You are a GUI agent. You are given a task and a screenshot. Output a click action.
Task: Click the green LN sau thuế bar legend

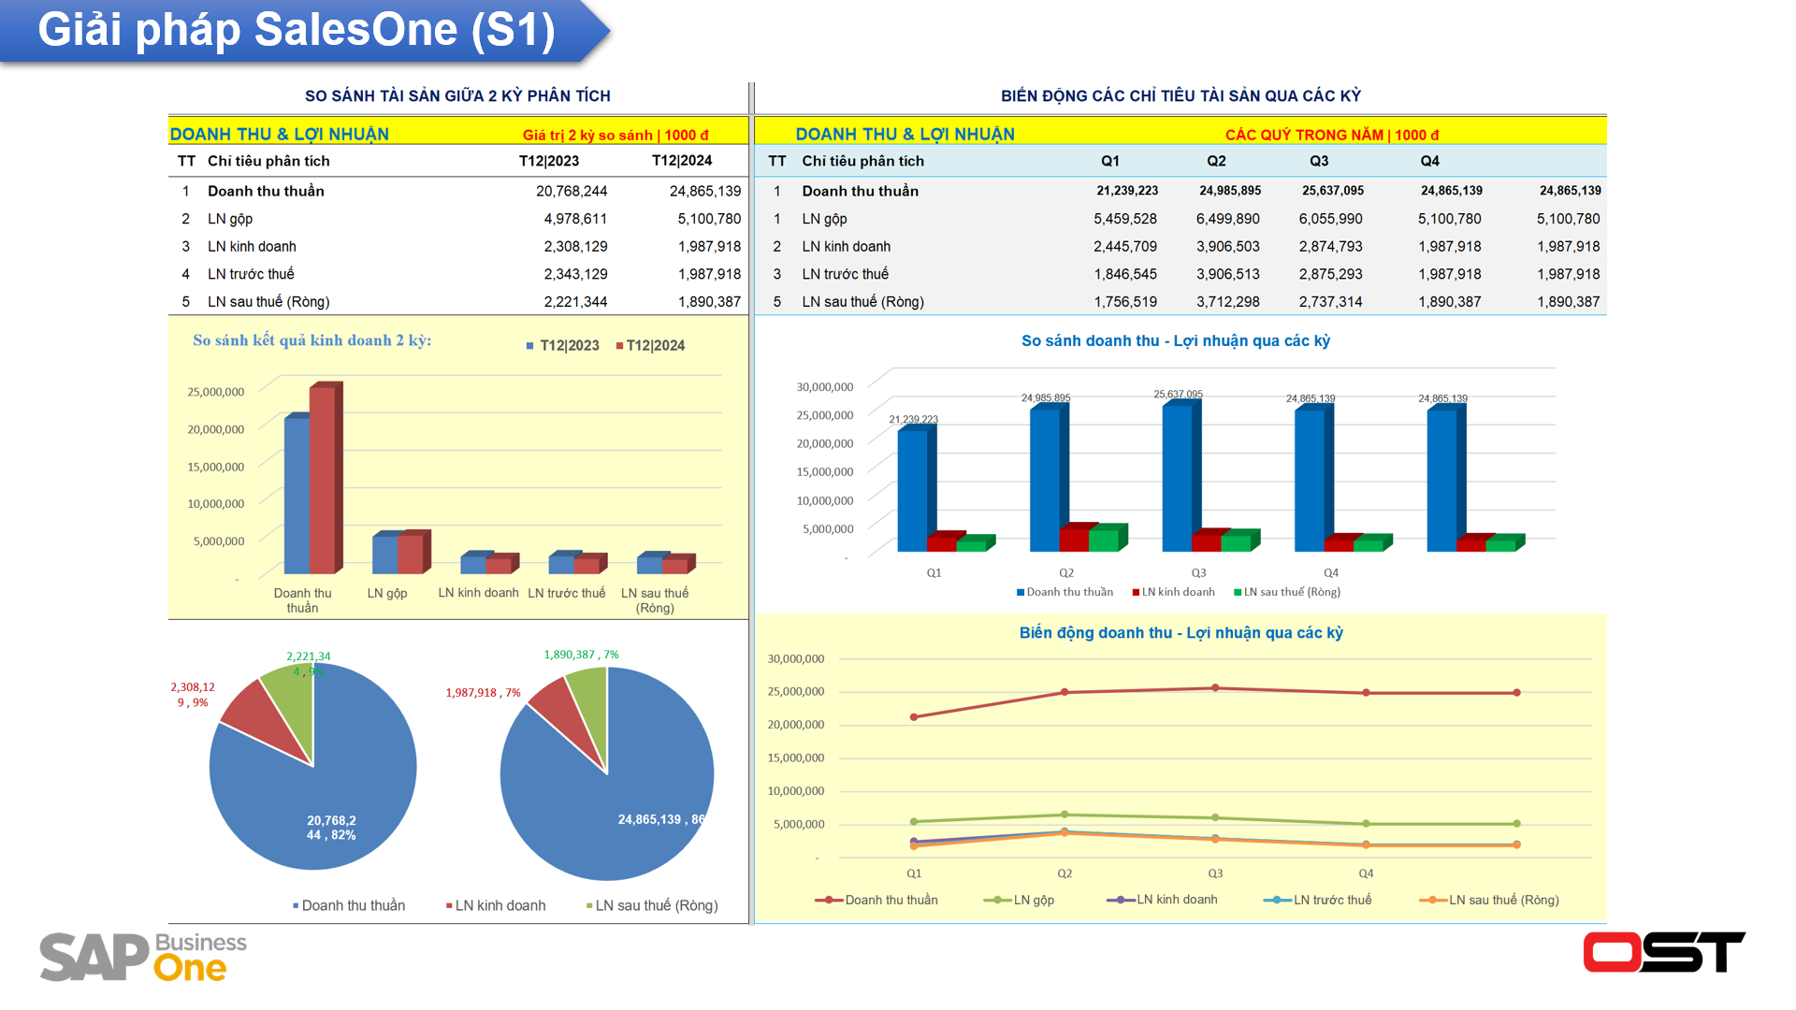1287,592
